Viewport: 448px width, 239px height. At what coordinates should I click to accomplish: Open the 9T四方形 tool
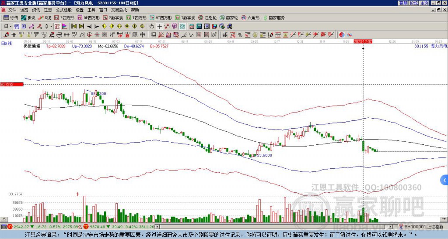[161, 17]
